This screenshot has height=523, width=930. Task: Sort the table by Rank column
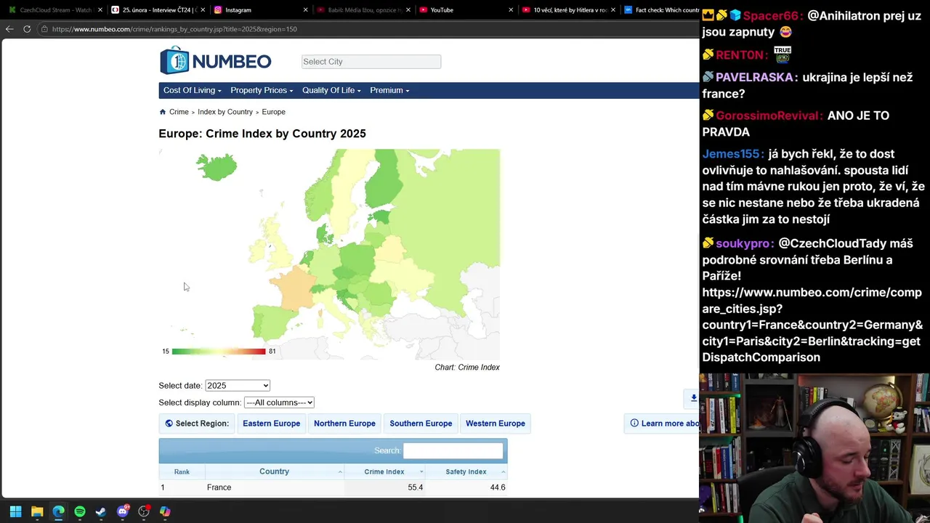pyautogui.click(x=182, y=471)
